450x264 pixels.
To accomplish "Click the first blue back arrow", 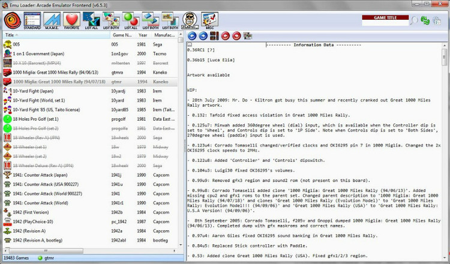I will pos(192,36).
